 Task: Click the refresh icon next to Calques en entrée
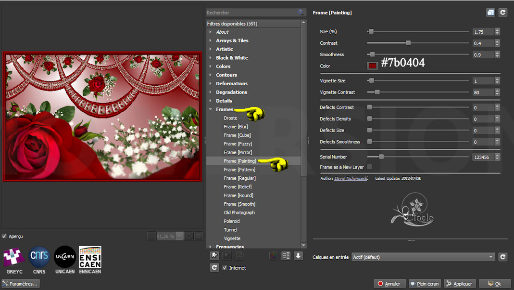tap(503, 257)
